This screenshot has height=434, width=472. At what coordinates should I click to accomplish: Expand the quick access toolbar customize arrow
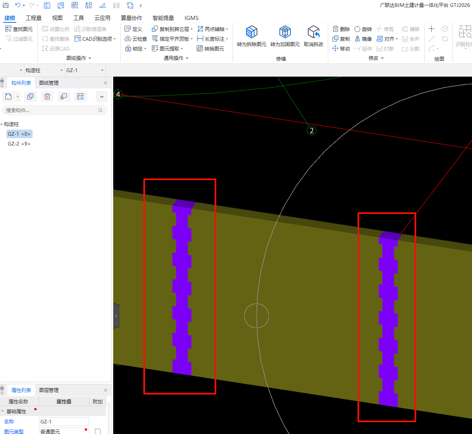[141, 5]
